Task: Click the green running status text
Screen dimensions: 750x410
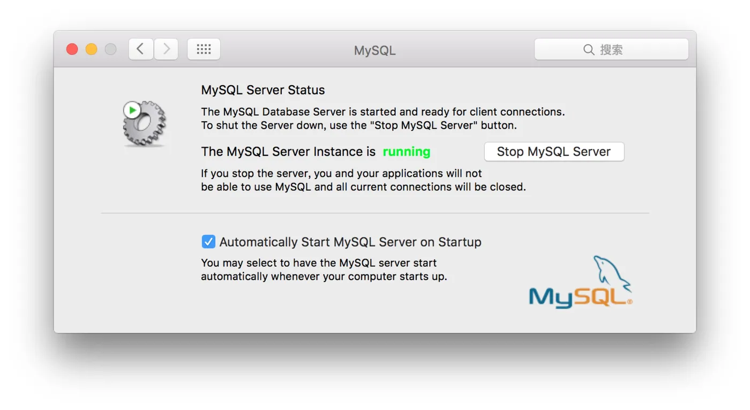Action: click(406, 152)
